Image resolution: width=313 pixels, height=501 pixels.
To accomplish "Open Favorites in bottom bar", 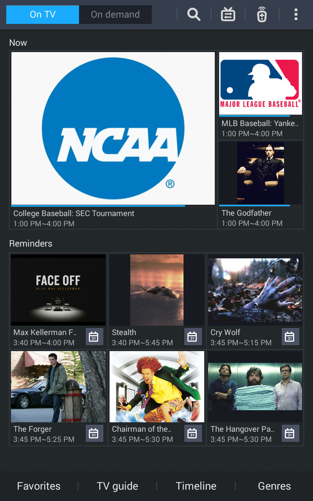I will 39,486.
